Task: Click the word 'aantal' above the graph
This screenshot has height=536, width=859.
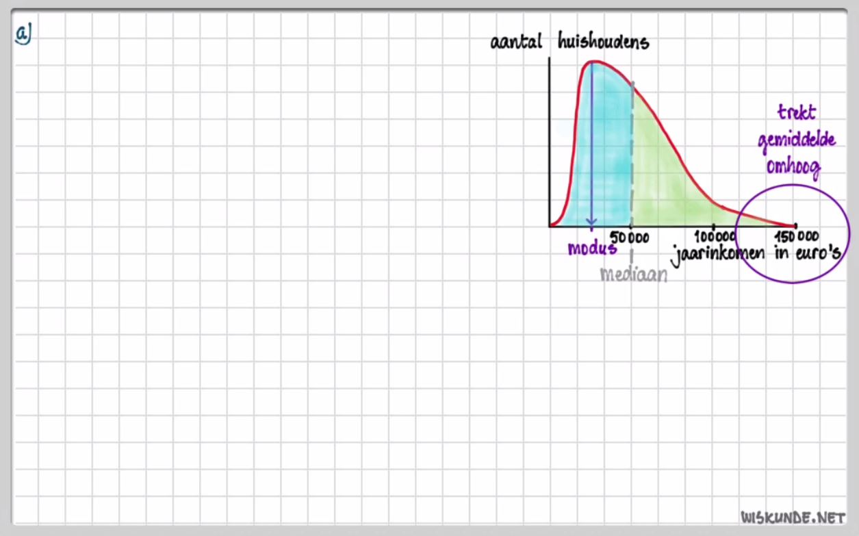Action: 515,42
